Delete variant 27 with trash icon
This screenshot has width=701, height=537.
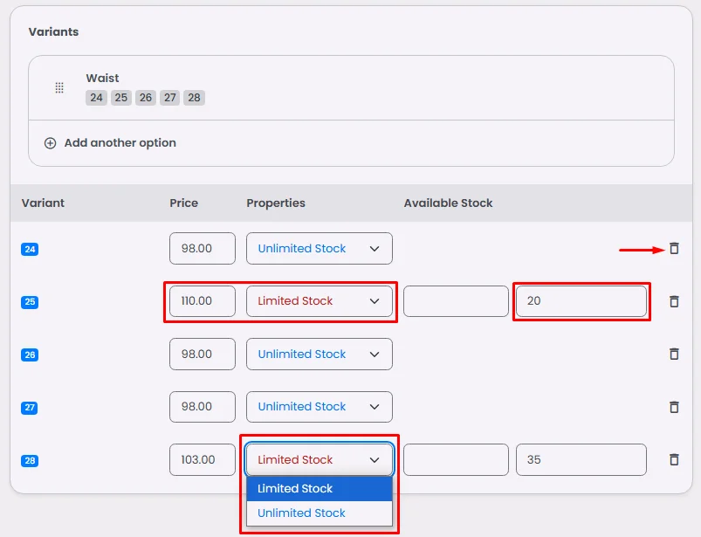(674, 407)
